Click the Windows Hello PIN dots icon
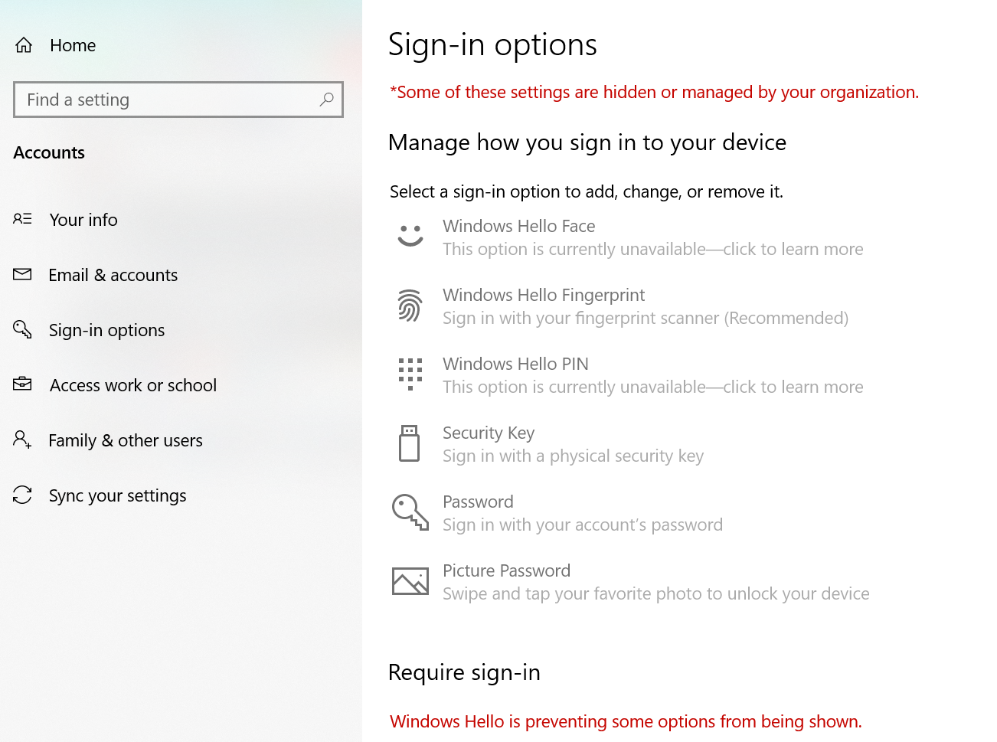 [410, 374]
